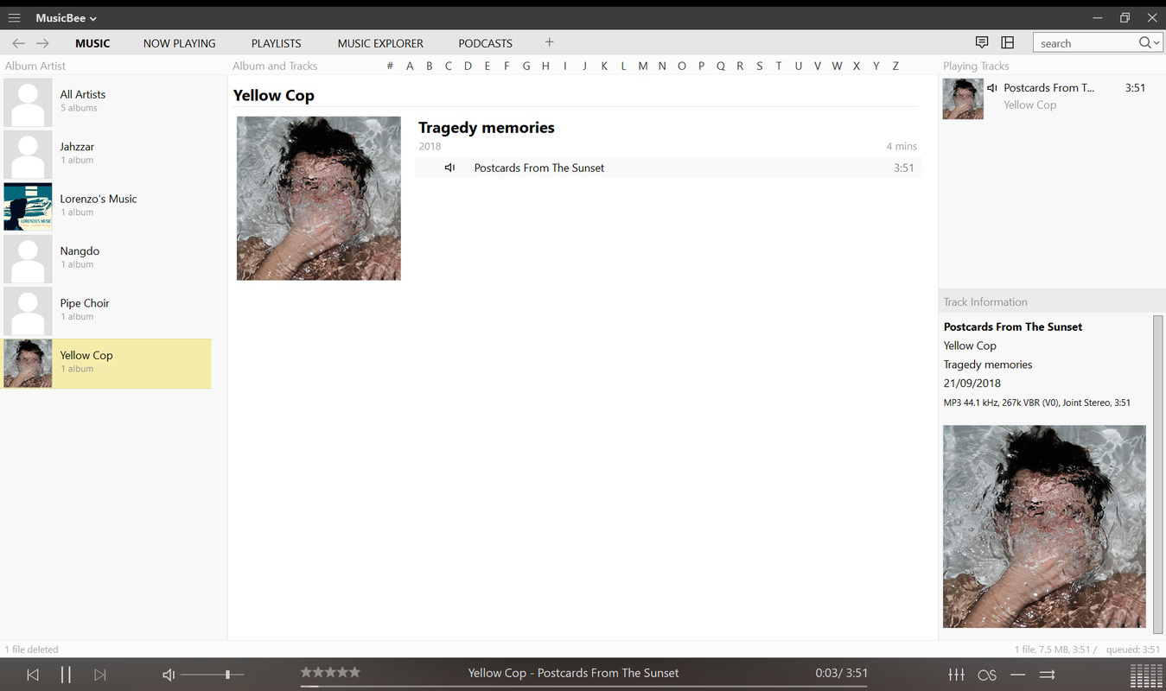
Task: Mute the volume via the player-bar speaker icon
Action: click(x=169, y=675)
